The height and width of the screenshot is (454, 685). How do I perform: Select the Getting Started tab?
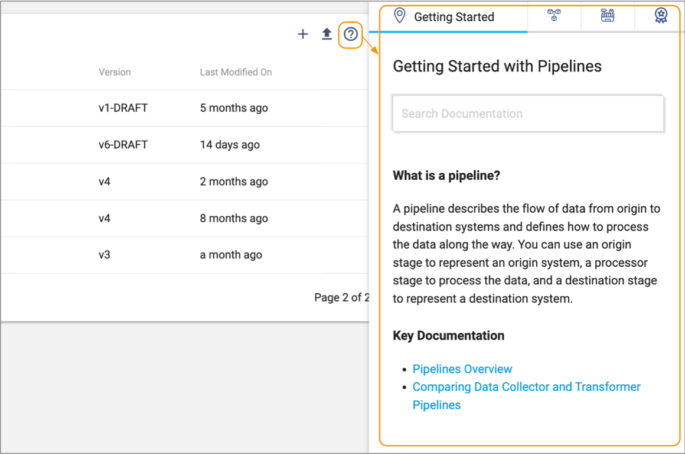(x=449, y=17)
